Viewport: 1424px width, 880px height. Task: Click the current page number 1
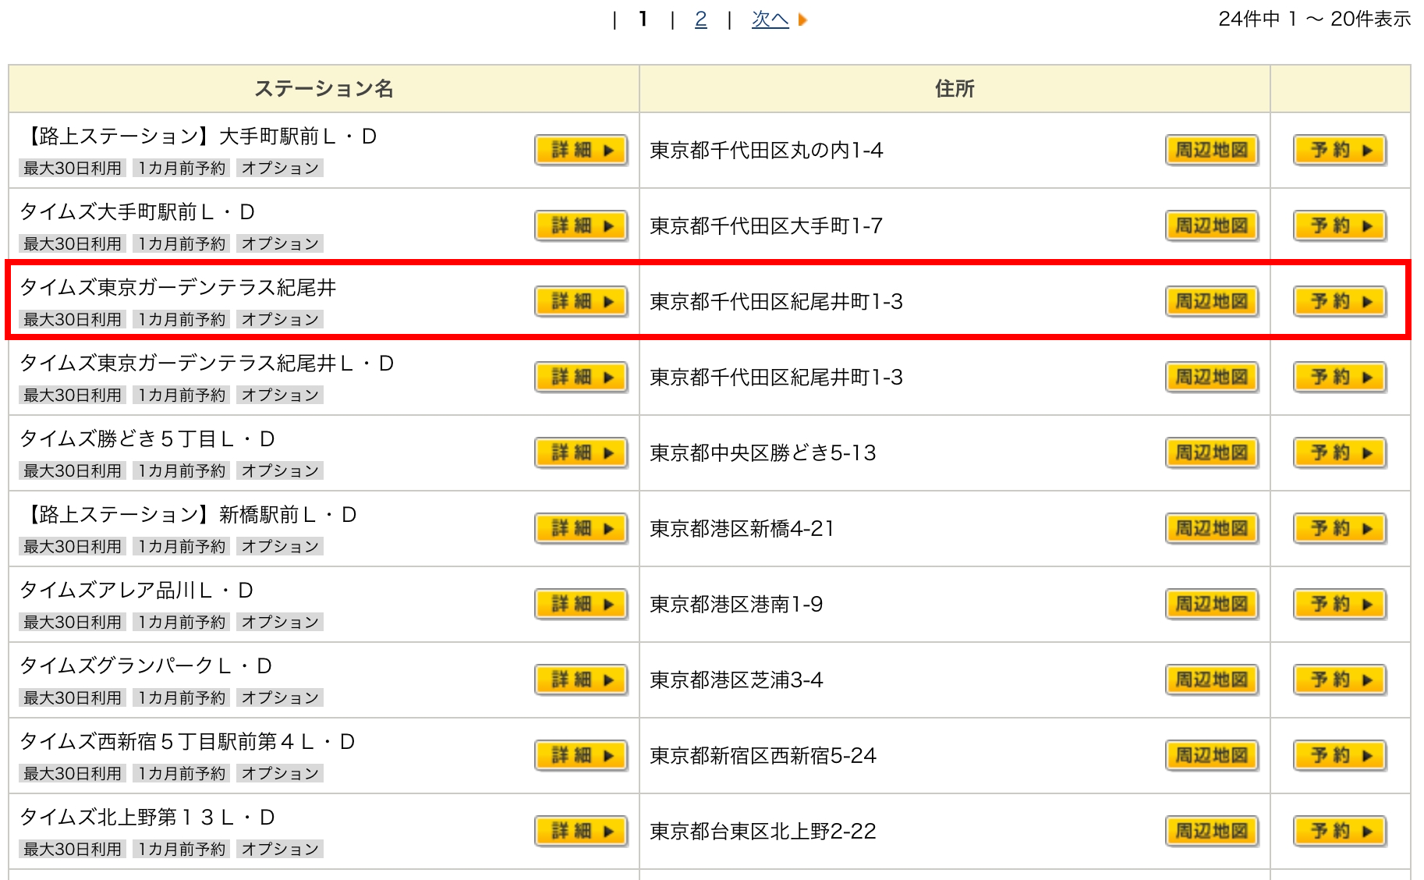(643, 20)
